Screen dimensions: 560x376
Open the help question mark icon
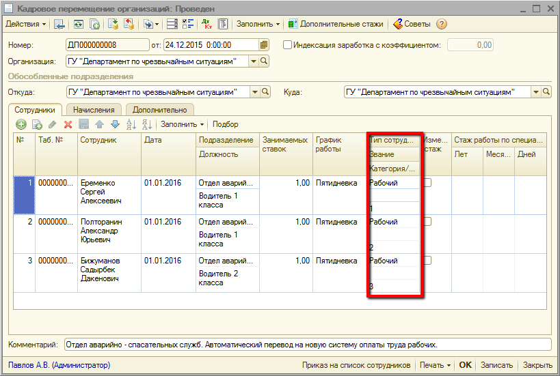coord(442,24)
